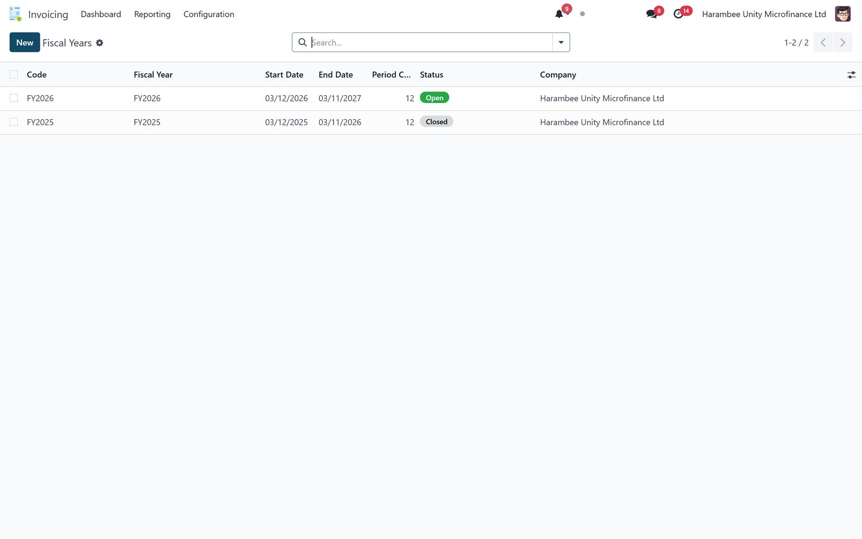862x539 pixels.
Task: Toggle the select-all header checkbox
Action: (14, 74)
